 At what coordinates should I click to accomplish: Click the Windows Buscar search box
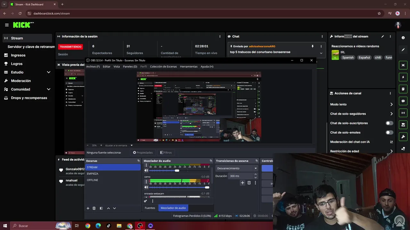[x=41, y=226]
